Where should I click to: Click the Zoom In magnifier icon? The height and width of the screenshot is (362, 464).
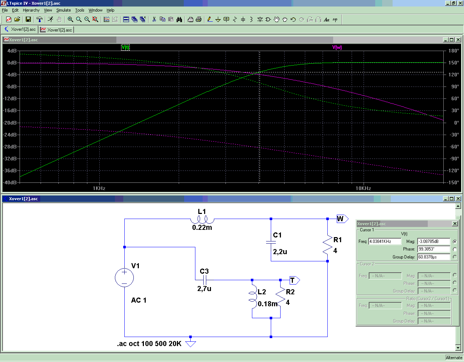pyautogui.click(x=70, y=20)
